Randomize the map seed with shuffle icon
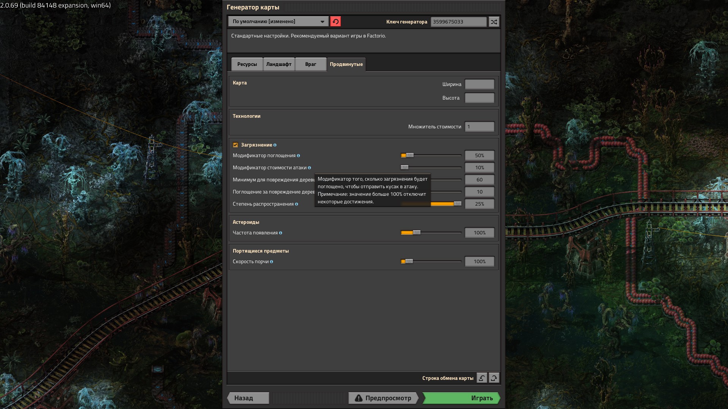 [x=494, y=22]
